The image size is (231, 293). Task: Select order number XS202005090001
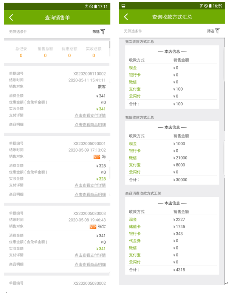click(90, 144)
